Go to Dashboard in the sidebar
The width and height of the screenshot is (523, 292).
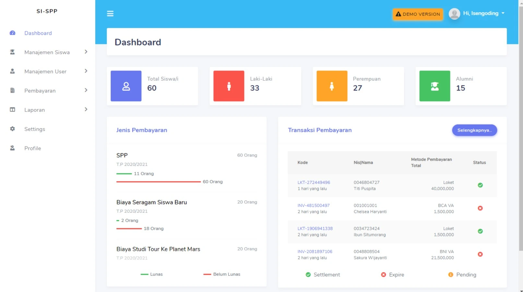[x=38, y=33]
